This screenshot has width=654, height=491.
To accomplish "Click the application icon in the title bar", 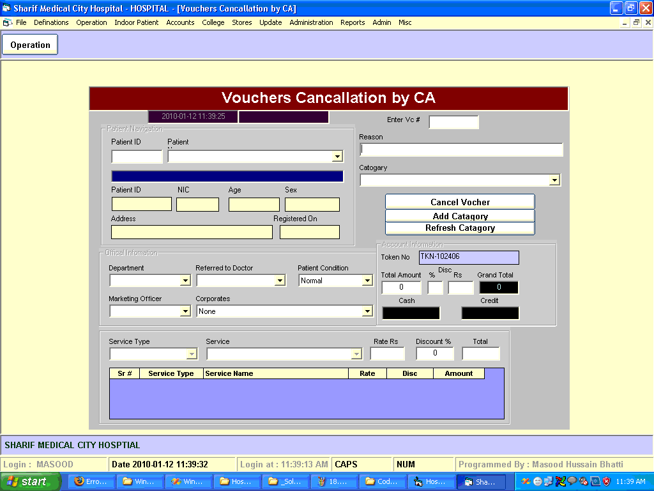I will coord(6,8).
